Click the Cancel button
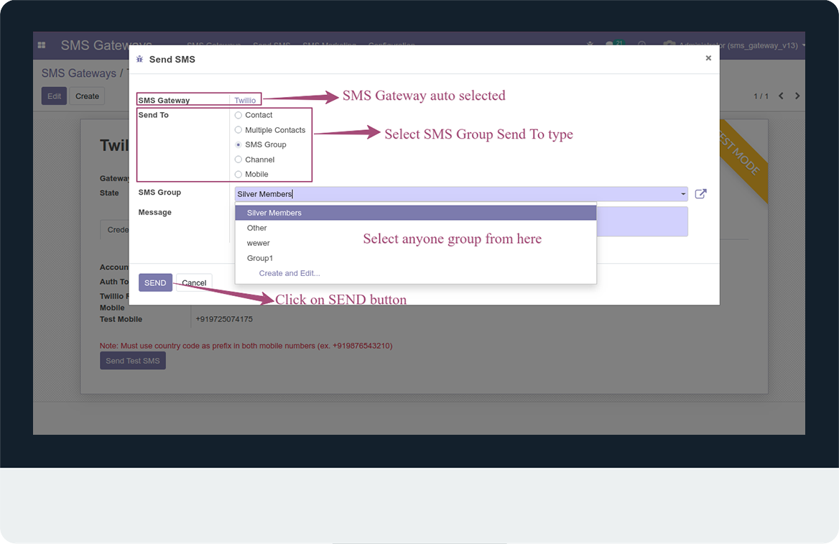 coord(194,282)
